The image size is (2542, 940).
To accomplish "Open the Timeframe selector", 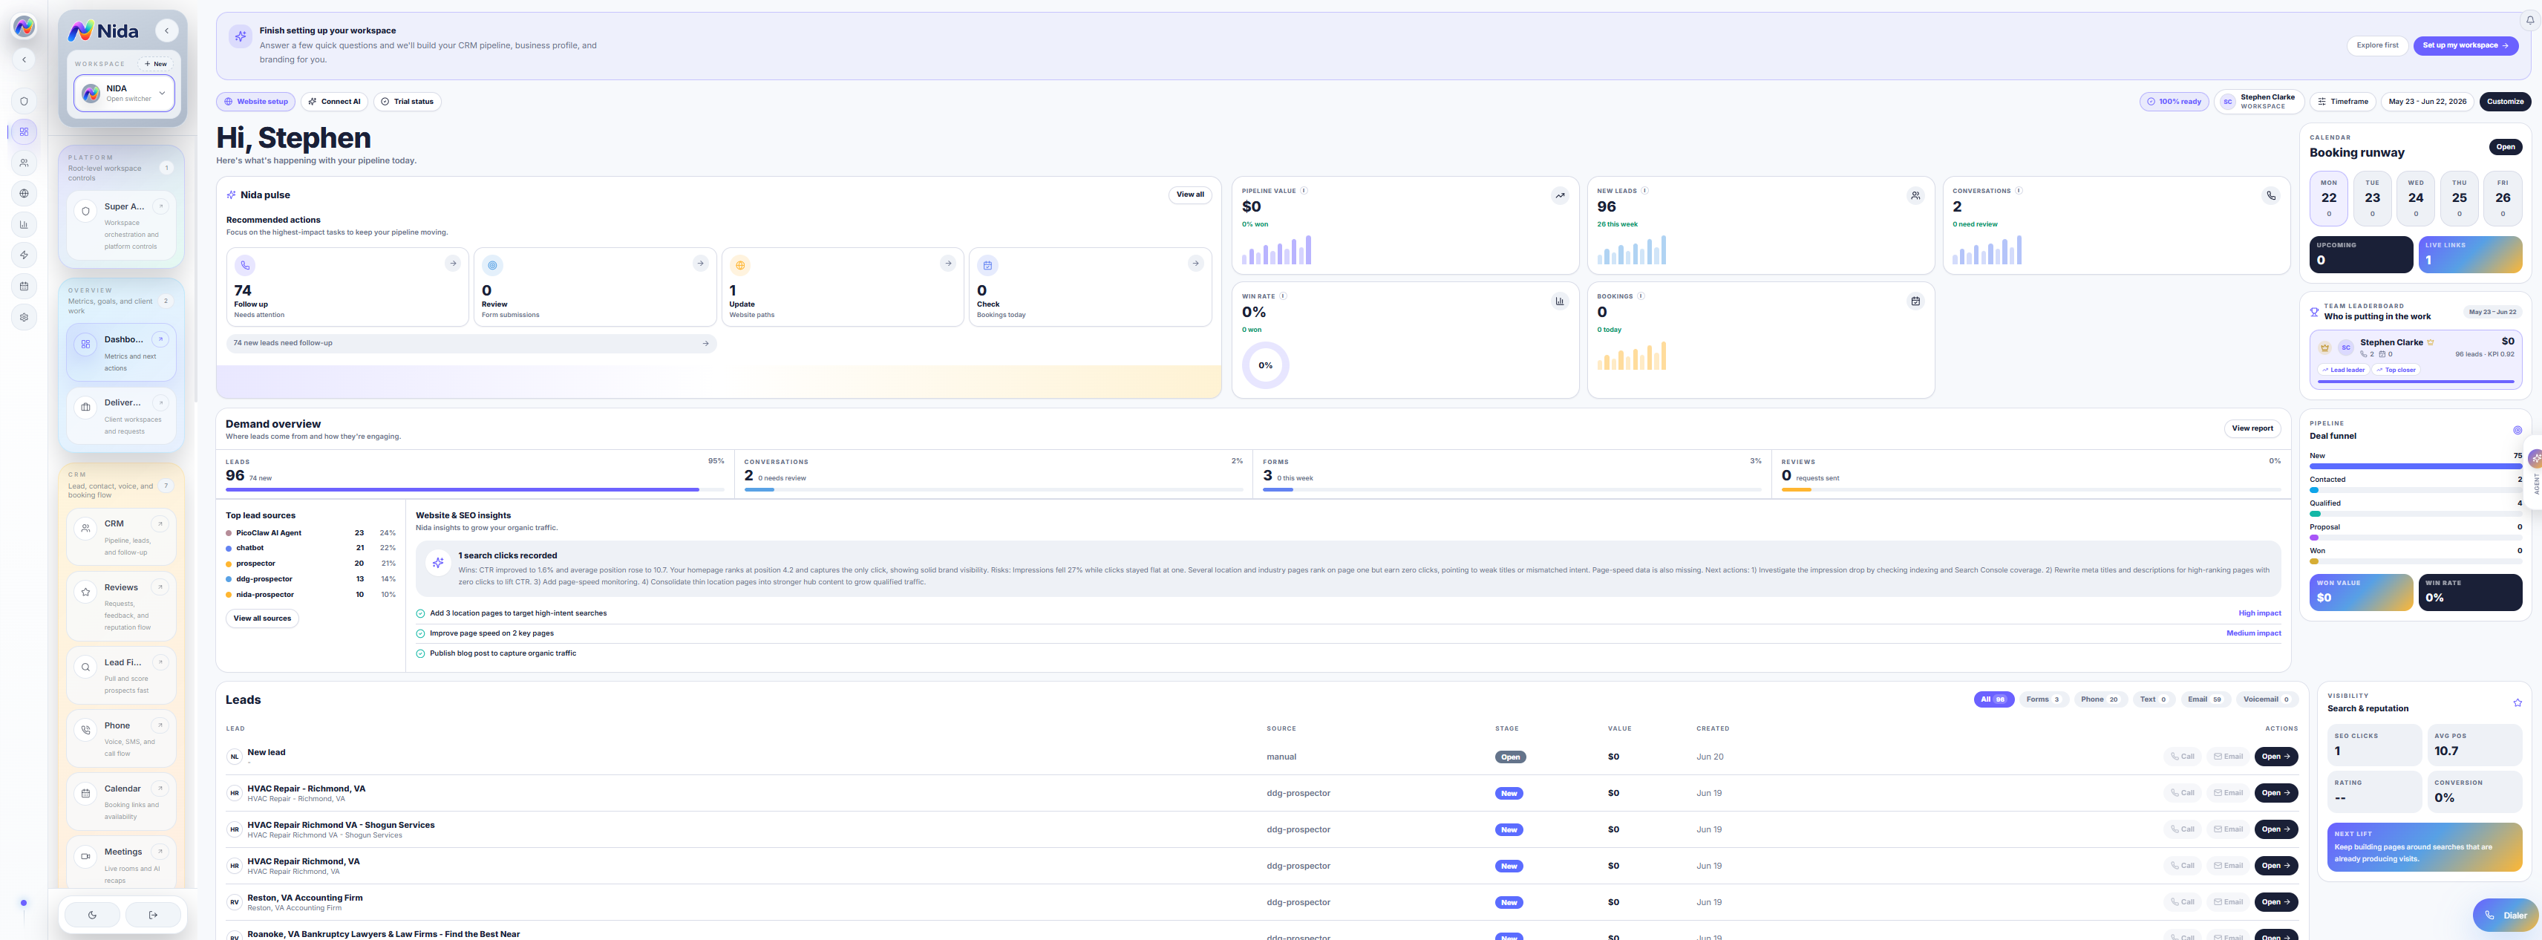I will 2343,102.
